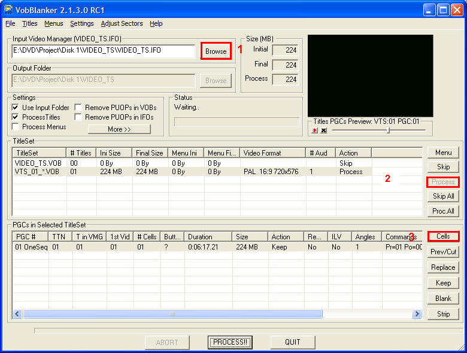Open the Settings menu

point(82,23)
